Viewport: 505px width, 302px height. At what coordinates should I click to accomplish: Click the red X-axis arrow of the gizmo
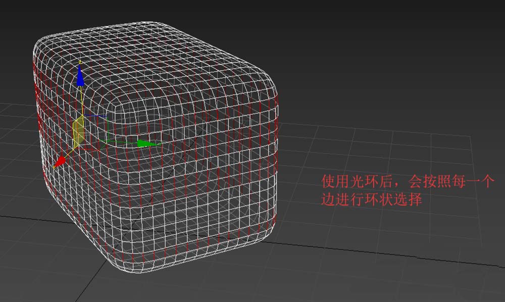click(60, 162)
